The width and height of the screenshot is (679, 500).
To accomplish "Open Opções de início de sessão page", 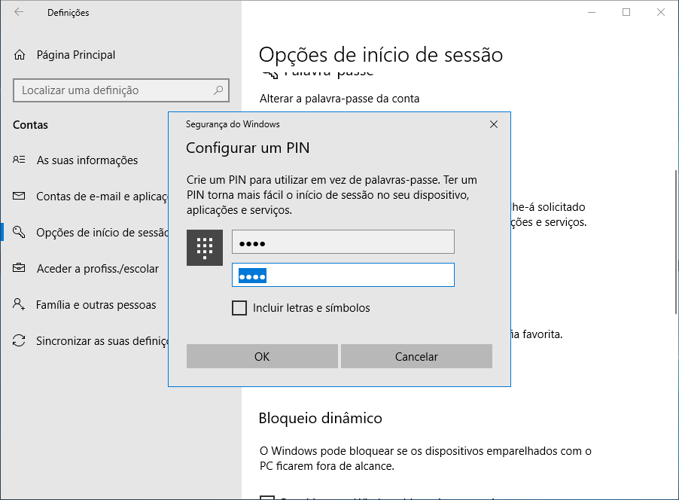I will coord(101,233).
